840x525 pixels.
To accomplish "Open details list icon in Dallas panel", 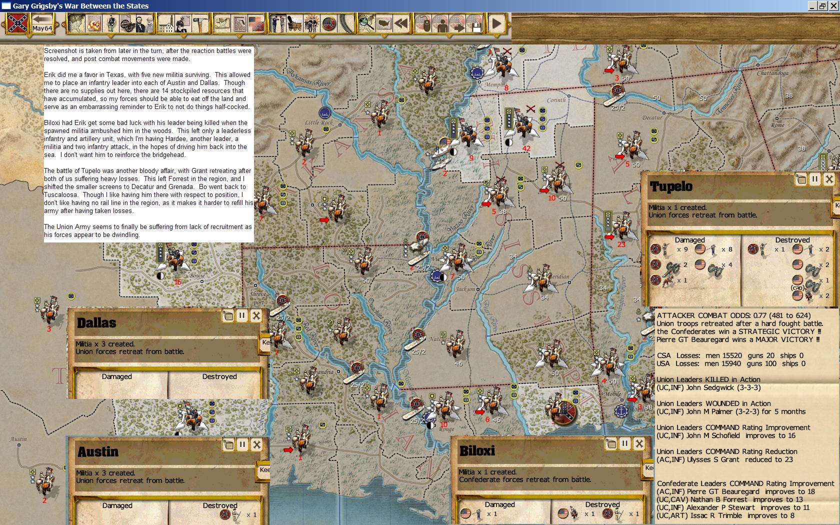I will [227, 315].
